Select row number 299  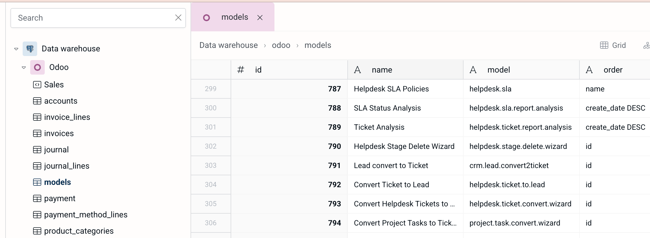211,89
